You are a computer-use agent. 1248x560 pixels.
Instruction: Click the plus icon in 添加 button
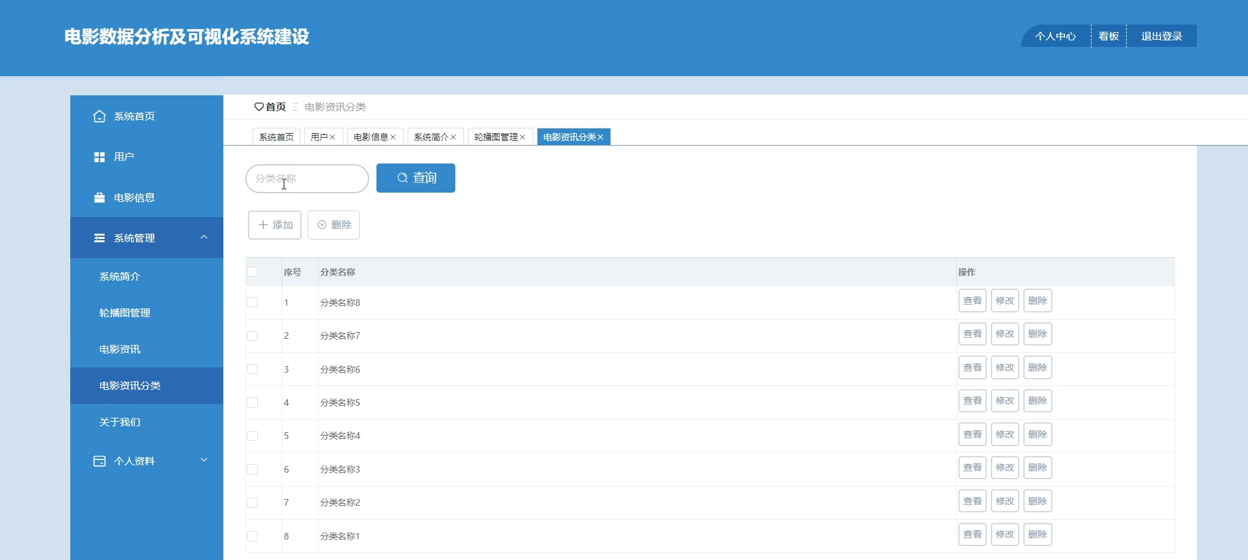tap(262, 225)
